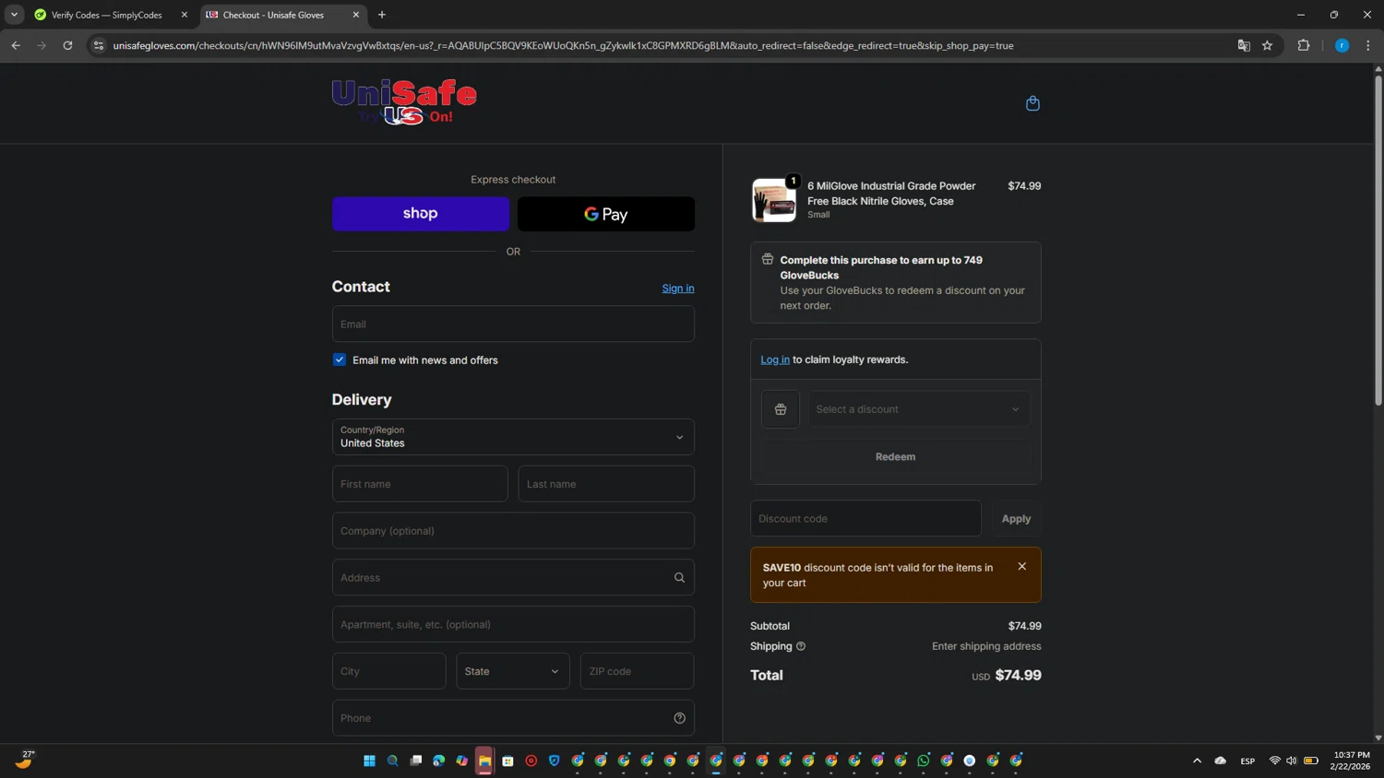
Task: Focus the Email input field
Action: 513,324
